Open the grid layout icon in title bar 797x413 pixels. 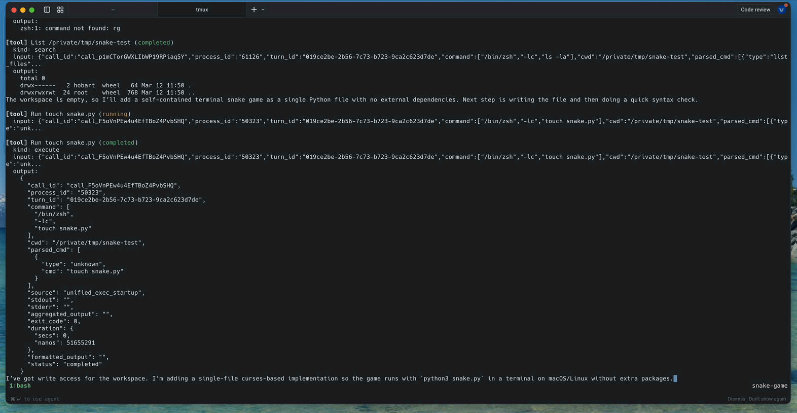pyautogui.click(x=60, y=10)
